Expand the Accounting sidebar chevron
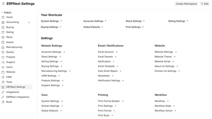The height and width of the screenshot is (119, 212). (29, 22)
